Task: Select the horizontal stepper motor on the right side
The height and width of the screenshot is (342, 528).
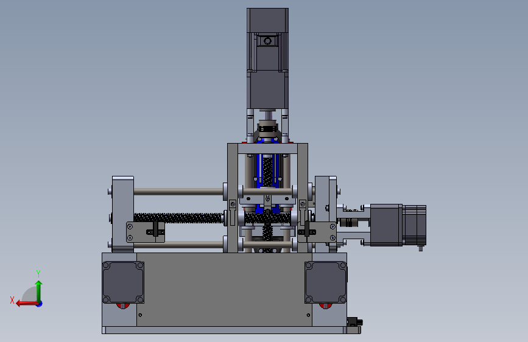Action: [398, 225]
